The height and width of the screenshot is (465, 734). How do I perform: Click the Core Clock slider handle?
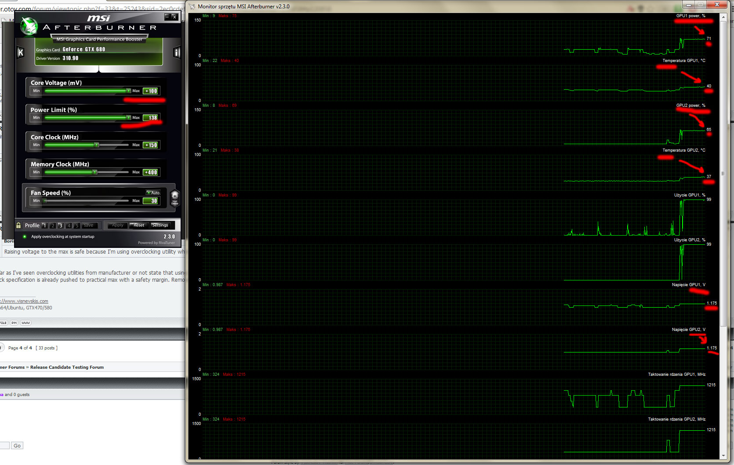pyautogui.click(x=97, y=145)
